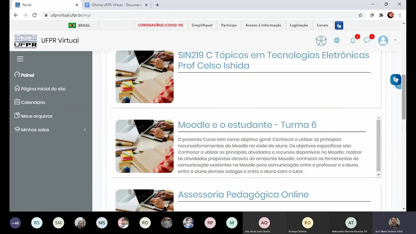
Task: Switch to Oficina UFPR Virtual tab
Action: (x=116, y=5)
